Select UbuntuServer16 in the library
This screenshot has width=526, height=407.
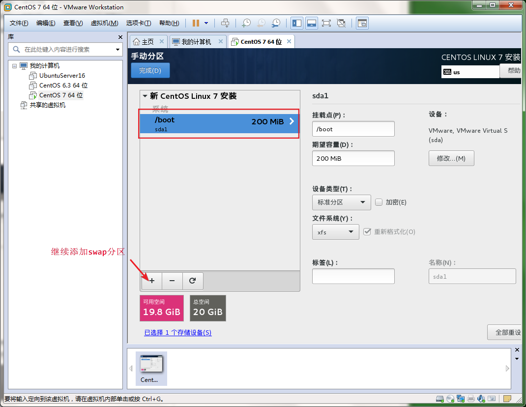tap(62, 76)
